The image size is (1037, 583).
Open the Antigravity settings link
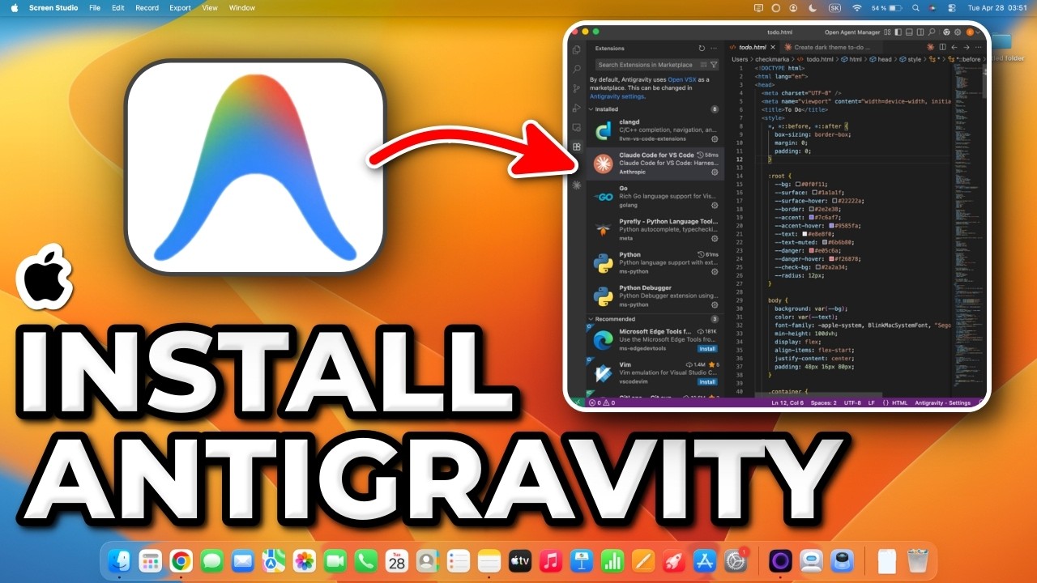[617, 96]
